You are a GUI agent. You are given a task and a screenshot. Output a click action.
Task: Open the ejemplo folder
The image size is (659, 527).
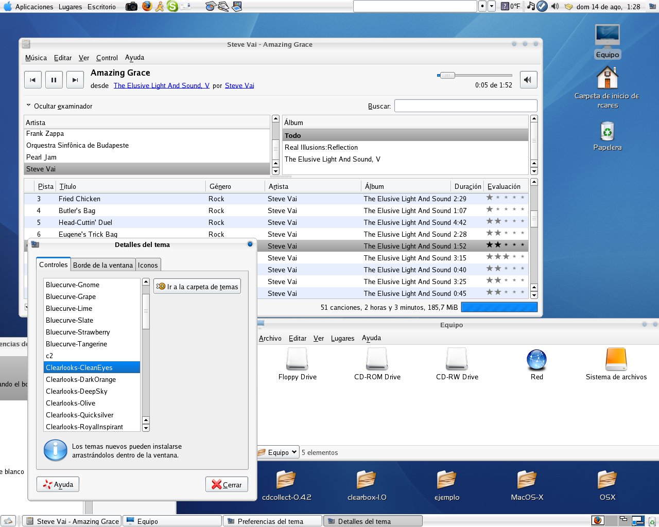447,485
